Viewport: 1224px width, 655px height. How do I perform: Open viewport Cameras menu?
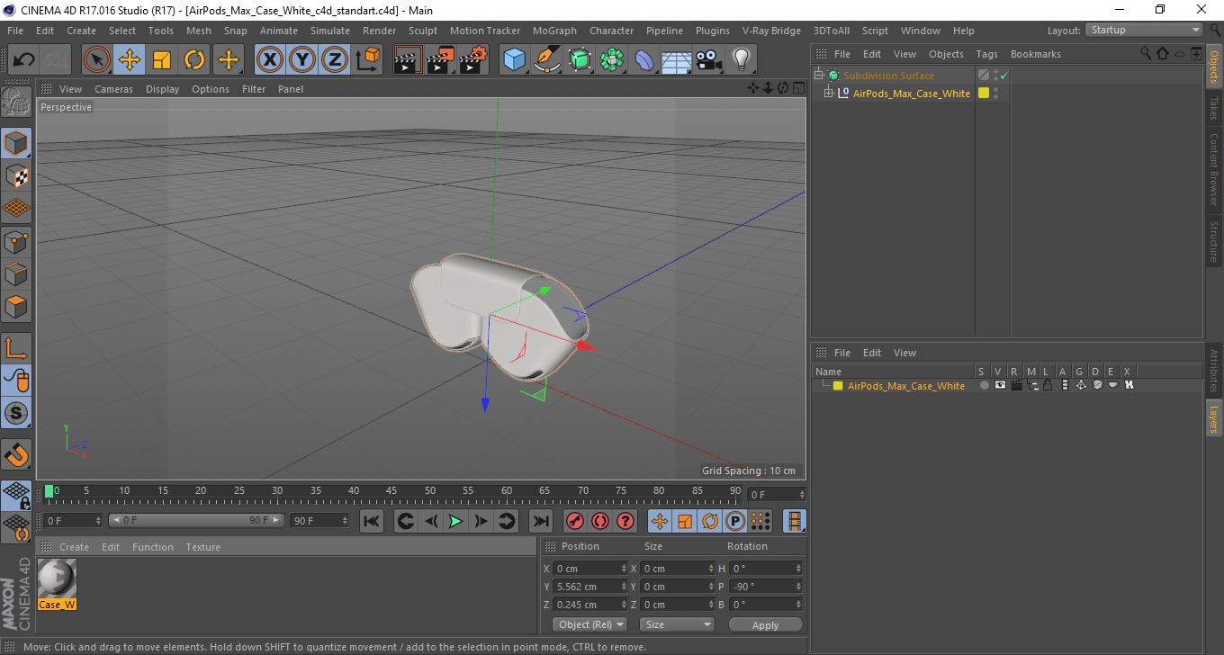tap(113, 89)
